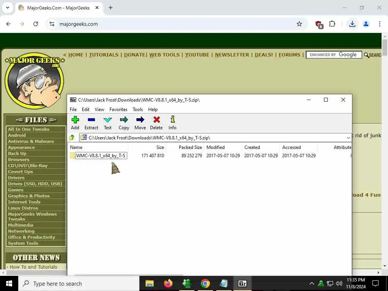Show hidden system tray icons
The image size is (388, 291).
click(311, 283)
